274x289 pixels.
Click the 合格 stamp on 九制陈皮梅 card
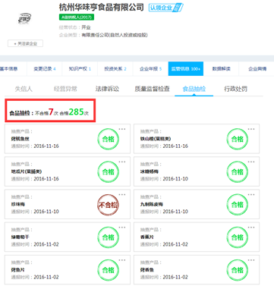pos(238,205)
